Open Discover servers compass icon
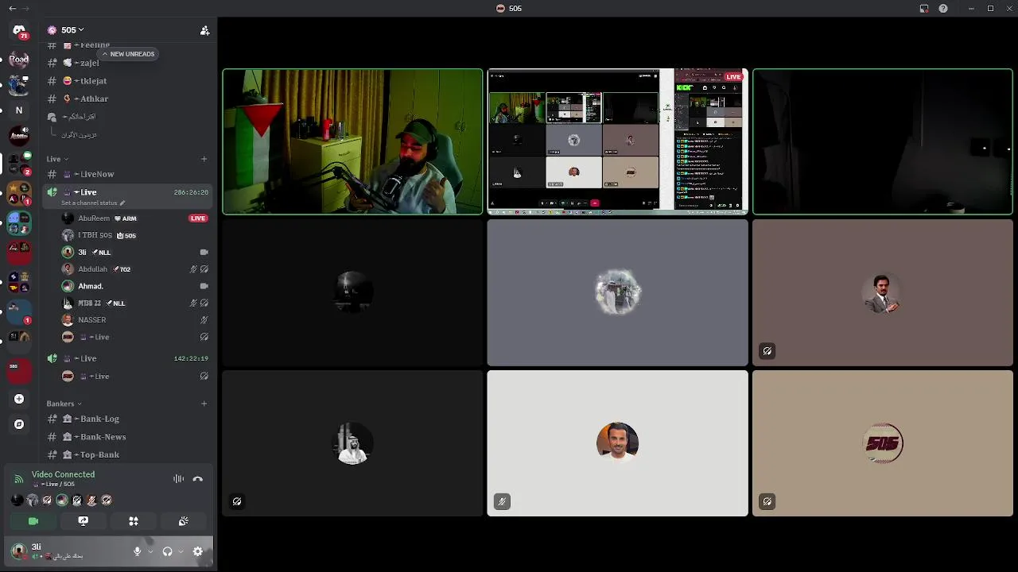This screenshot has height=572, width=1018. (x=19, y=424)
